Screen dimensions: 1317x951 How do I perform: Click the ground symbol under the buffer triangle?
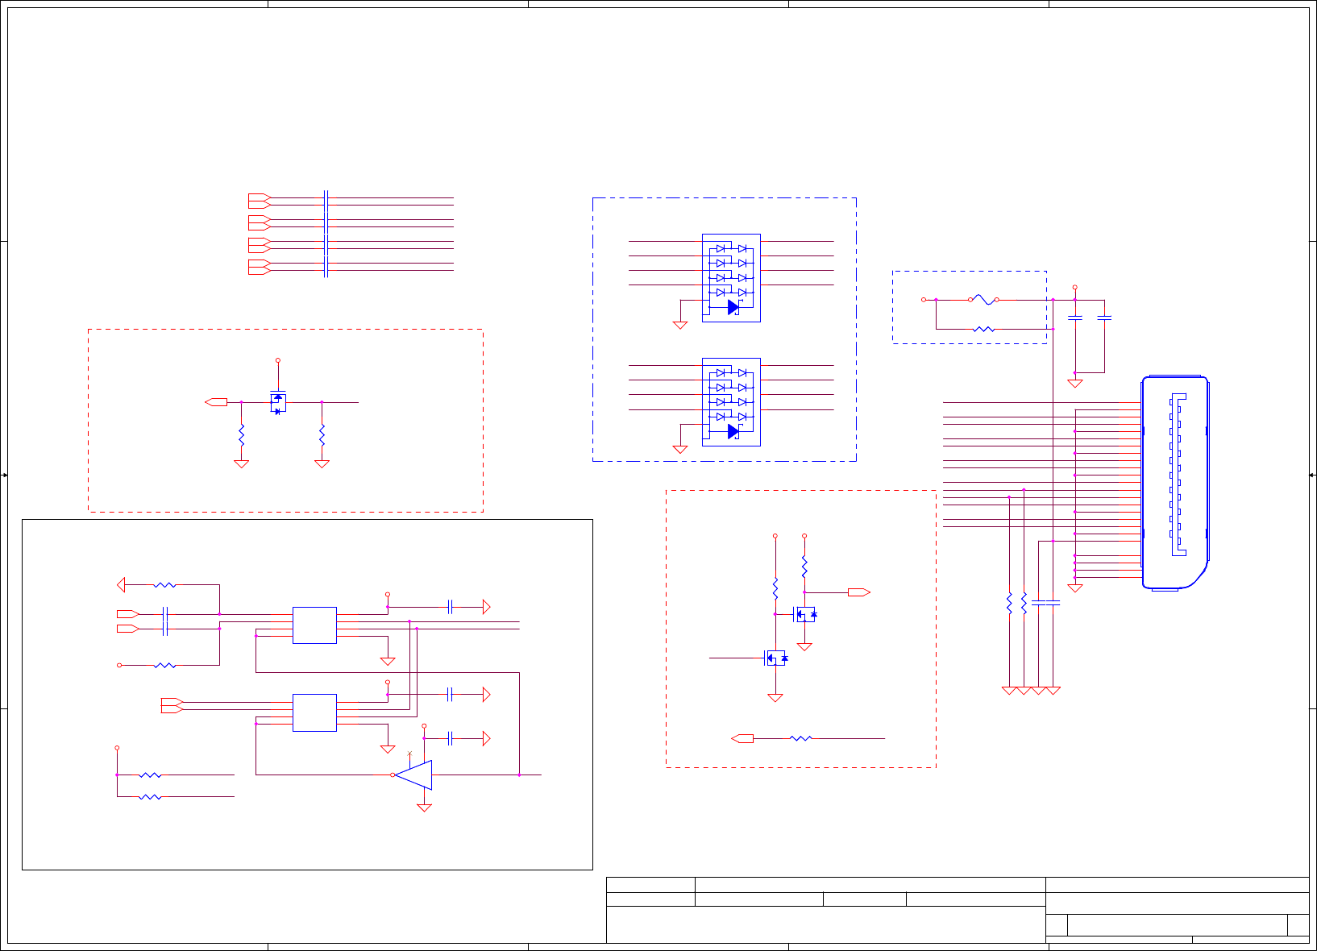click(424, 808)
